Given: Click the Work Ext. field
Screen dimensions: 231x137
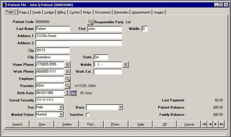Looking at the screenshot, I should coord(108,71).
